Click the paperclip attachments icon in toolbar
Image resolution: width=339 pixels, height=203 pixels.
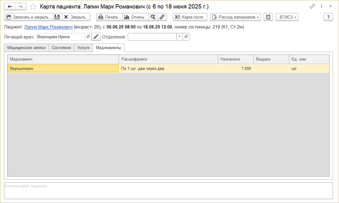click(x=162, y=17)
